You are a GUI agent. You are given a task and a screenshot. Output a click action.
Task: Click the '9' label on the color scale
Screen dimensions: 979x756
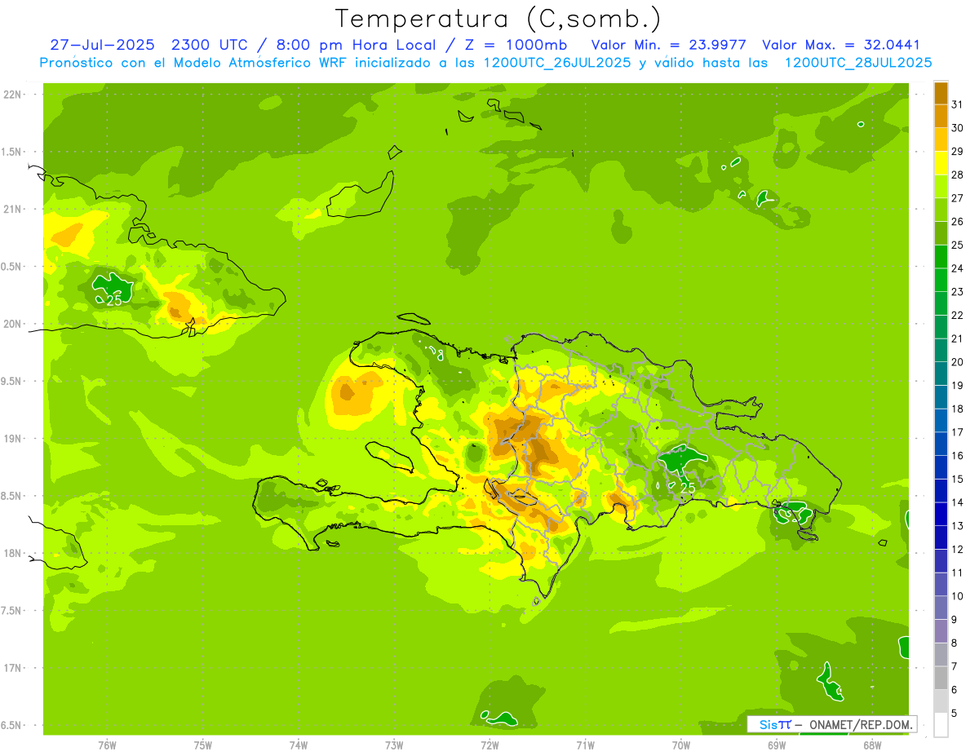tap(955, 620)
